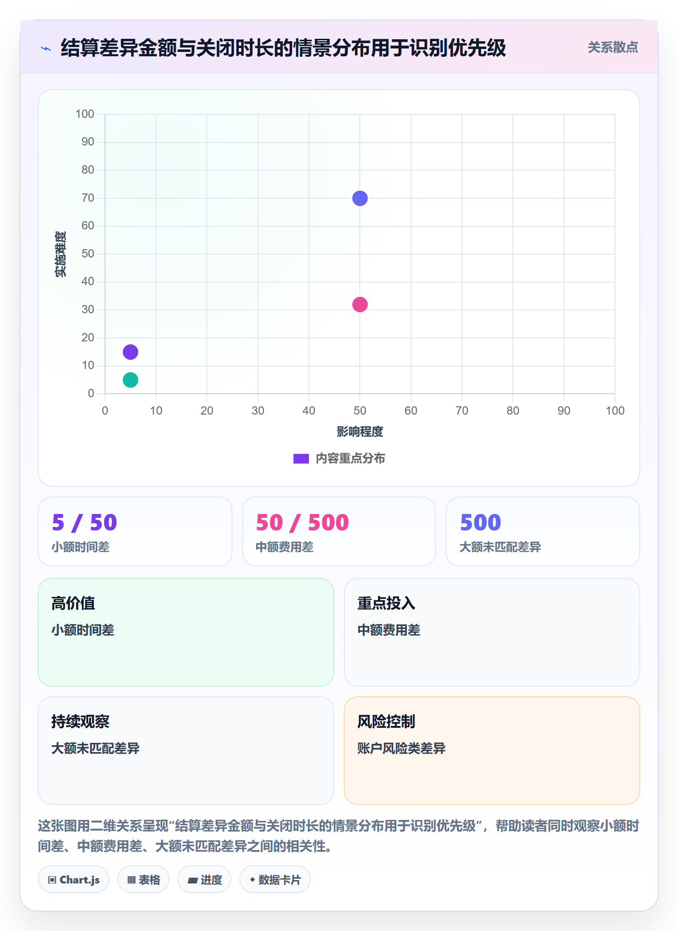Viewport: 678px width, 931px height.
Task: Toggle the purple 内容重点分布 legend swatch
Action: [x=301, y=459]
